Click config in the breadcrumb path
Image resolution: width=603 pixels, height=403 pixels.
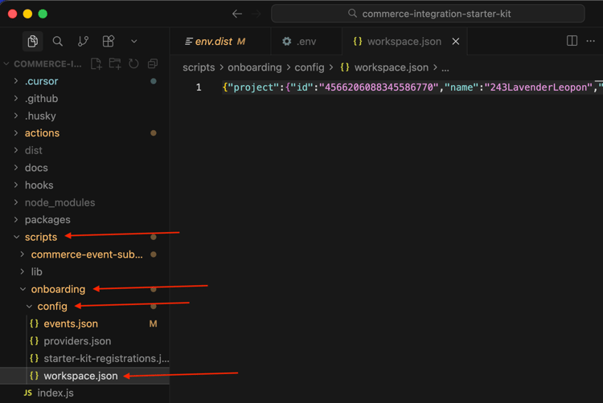(310, 67)
